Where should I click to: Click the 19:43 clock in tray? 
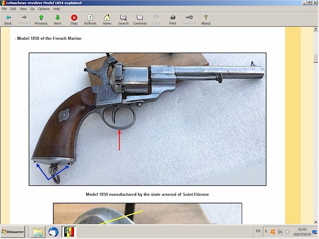302,229
